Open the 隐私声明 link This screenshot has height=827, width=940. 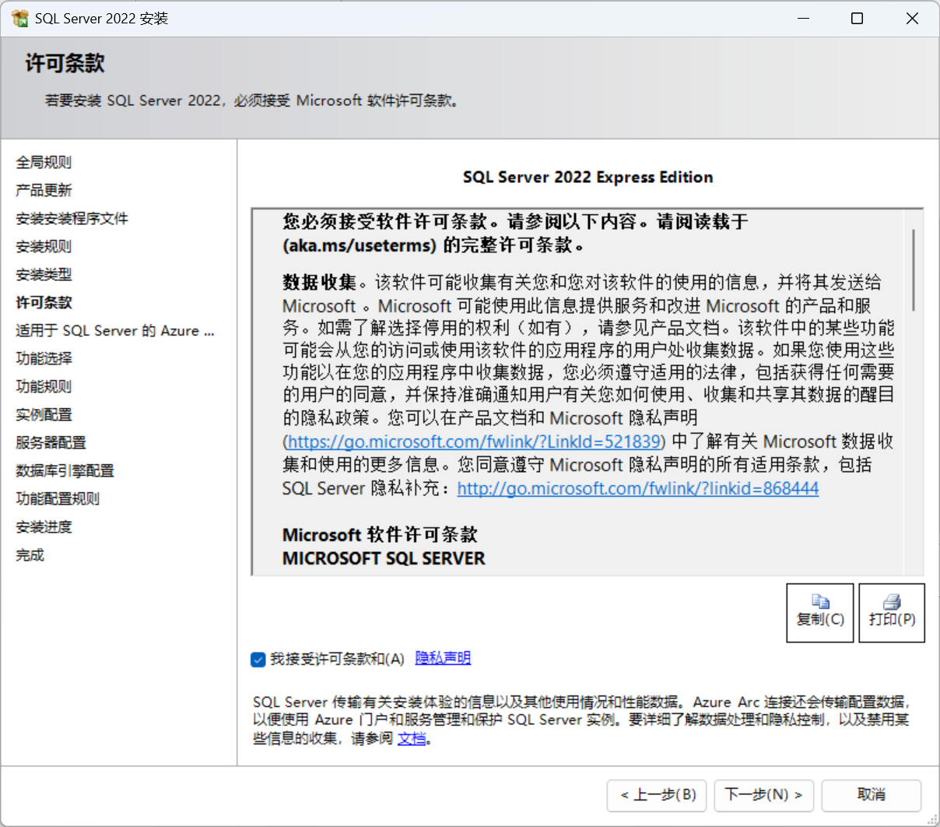[443, 658]
